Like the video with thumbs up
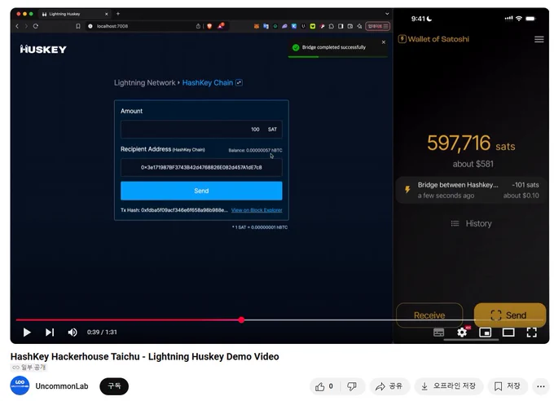This screenshot has width=554, height=401. pyautogui.click(x=324, y=386)
